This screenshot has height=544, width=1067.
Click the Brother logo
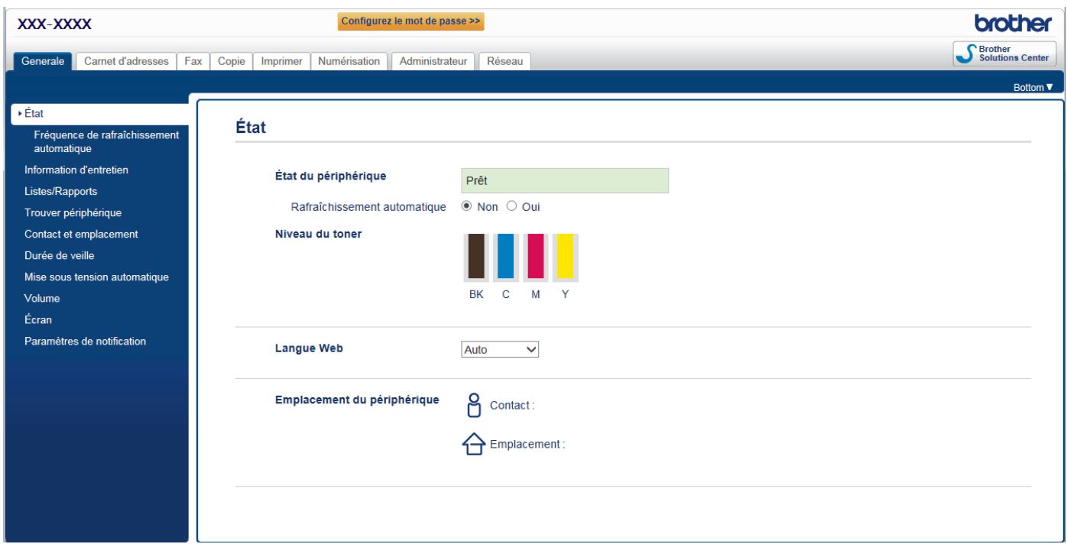point(1014,22)
